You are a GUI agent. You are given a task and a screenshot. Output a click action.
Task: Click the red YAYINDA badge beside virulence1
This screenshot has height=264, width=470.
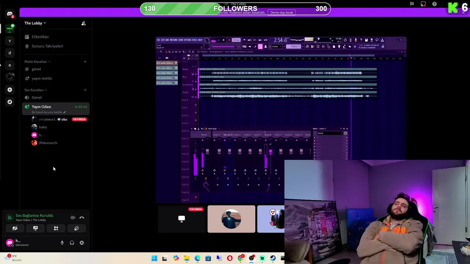click(79, 120)
